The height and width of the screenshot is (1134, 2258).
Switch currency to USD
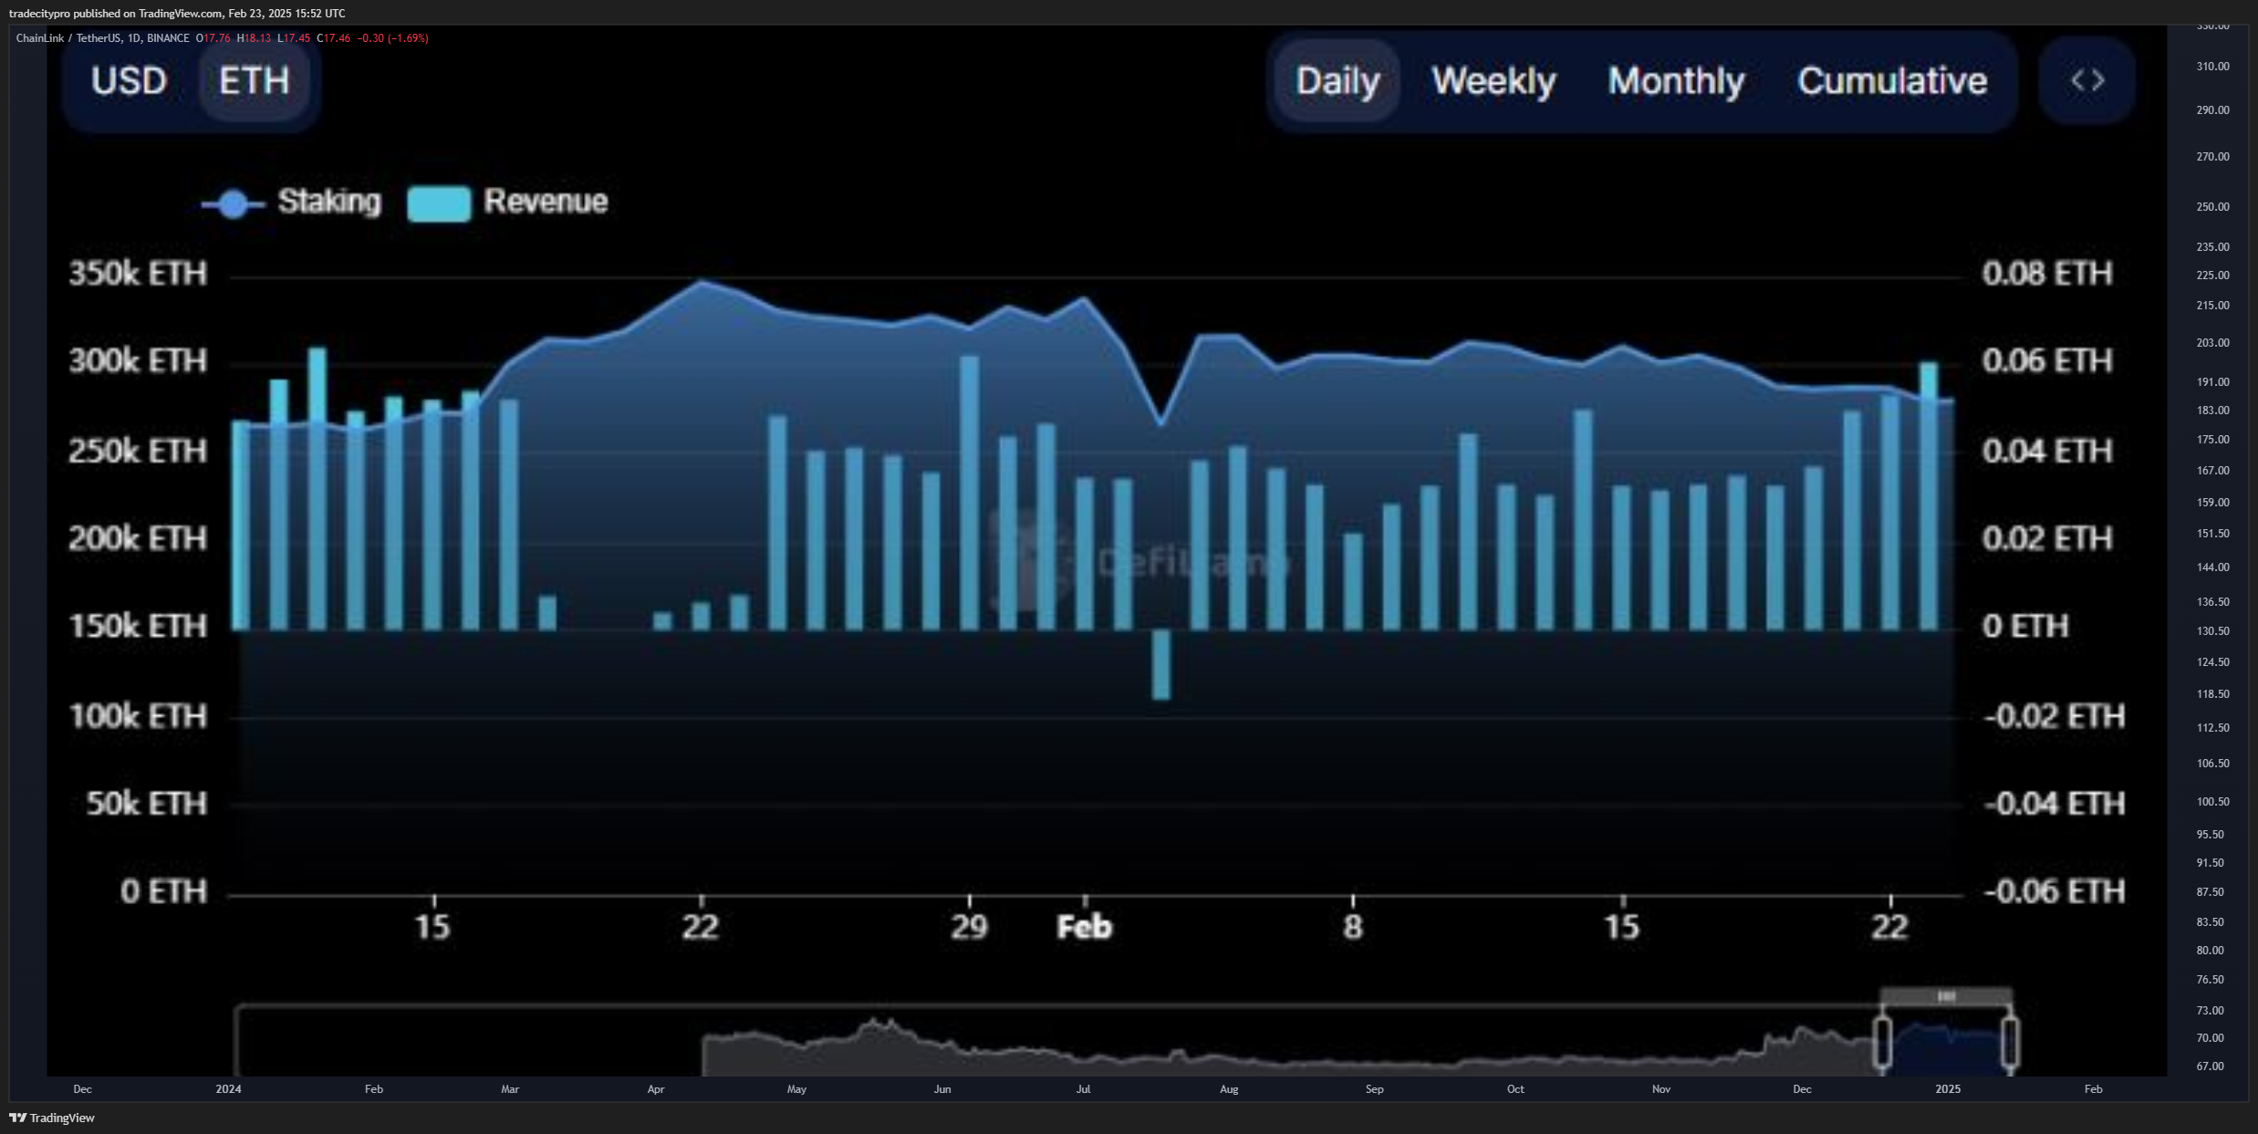(x=129, y=80)
